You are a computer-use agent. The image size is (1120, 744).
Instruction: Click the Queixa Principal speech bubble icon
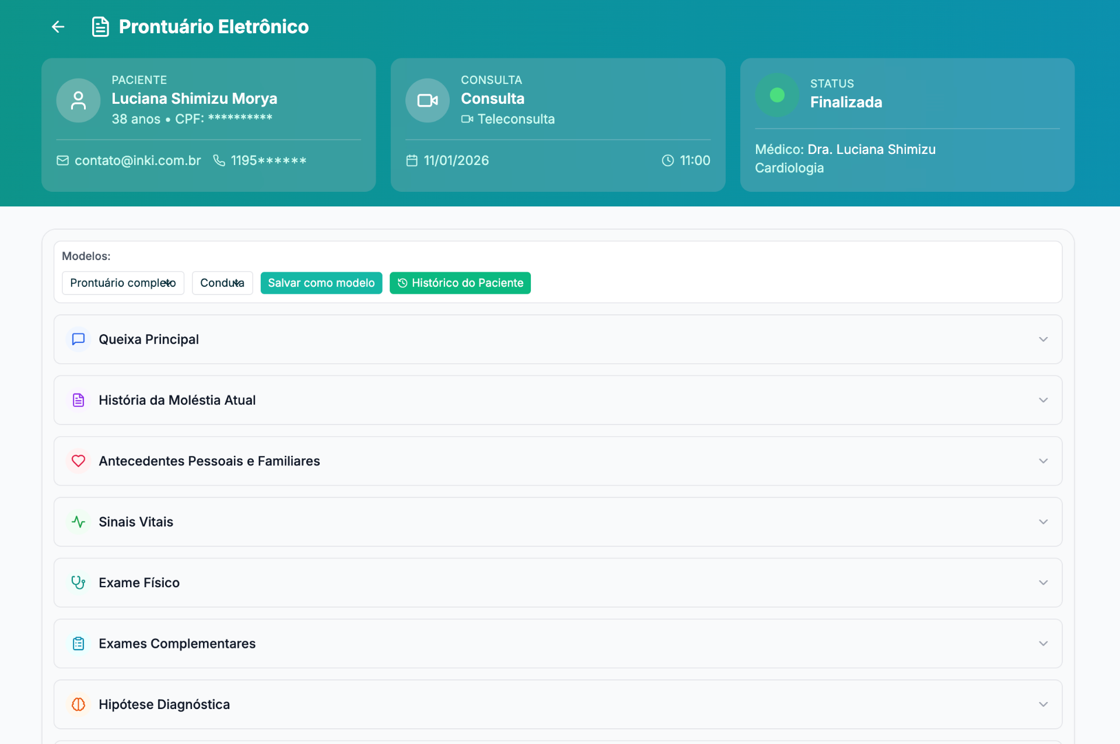tap(78, 339)
